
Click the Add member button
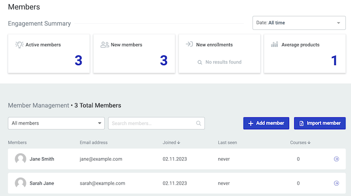pyautogui.click(x=266, y=123)
